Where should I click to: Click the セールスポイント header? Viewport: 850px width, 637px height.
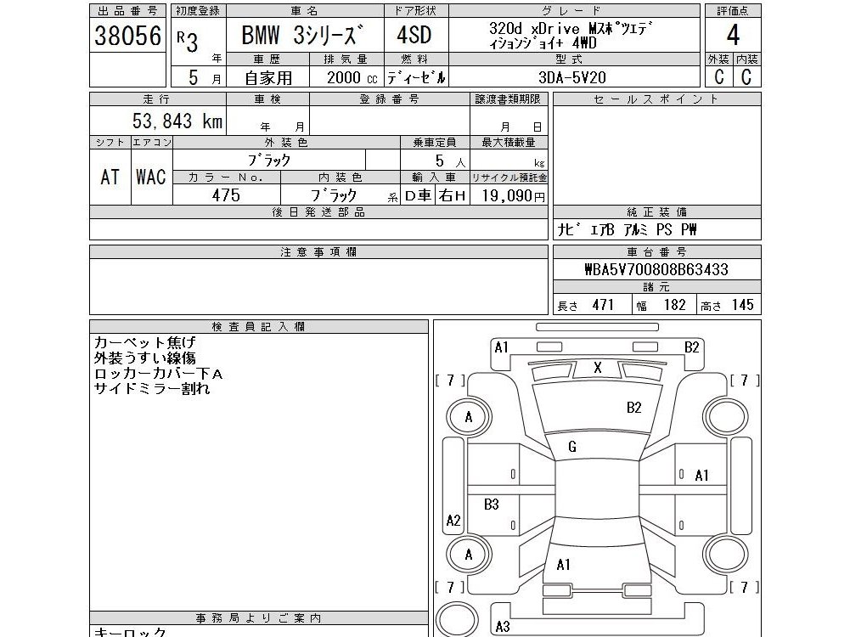coord(656,99)
